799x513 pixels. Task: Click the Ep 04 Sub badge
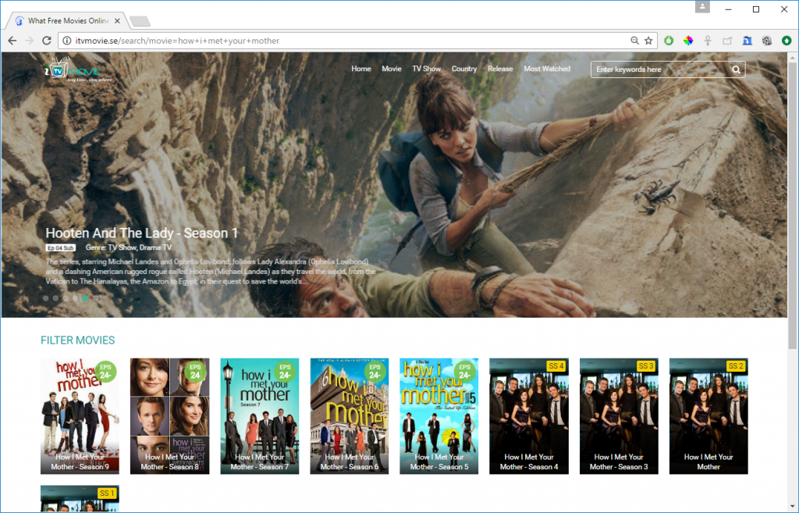pos(61,248)
